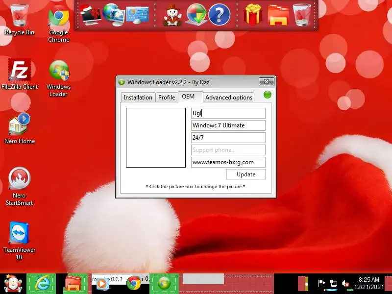This screenshot has height=294, width=392.
Task: Select the Windows Loader desktop shortcut
Action: (x=58, y=79)
